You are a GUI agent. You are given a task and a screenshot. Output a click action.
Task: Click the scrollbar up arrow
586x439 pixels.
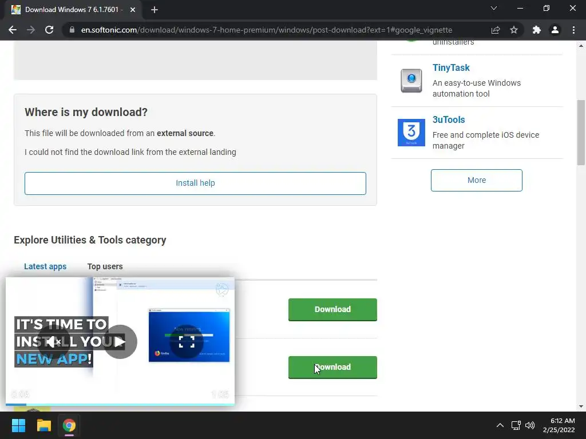[581, 46]
